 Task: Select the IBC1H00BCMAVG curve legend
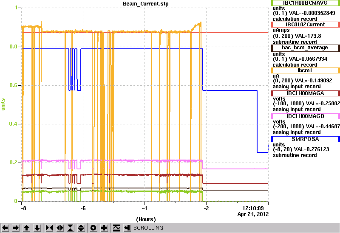[305, 3]
